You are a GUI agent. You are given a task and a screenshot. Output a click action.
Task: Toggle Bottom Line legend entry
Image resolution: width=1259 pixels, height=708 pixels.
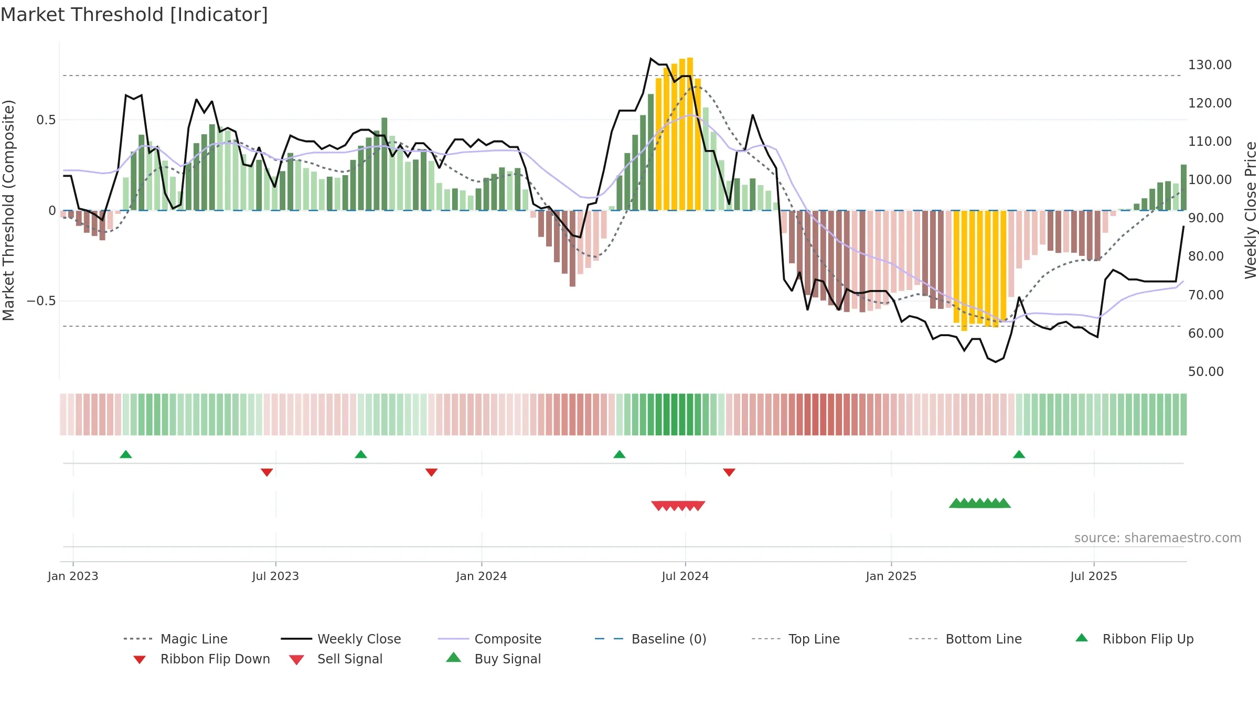965,639
